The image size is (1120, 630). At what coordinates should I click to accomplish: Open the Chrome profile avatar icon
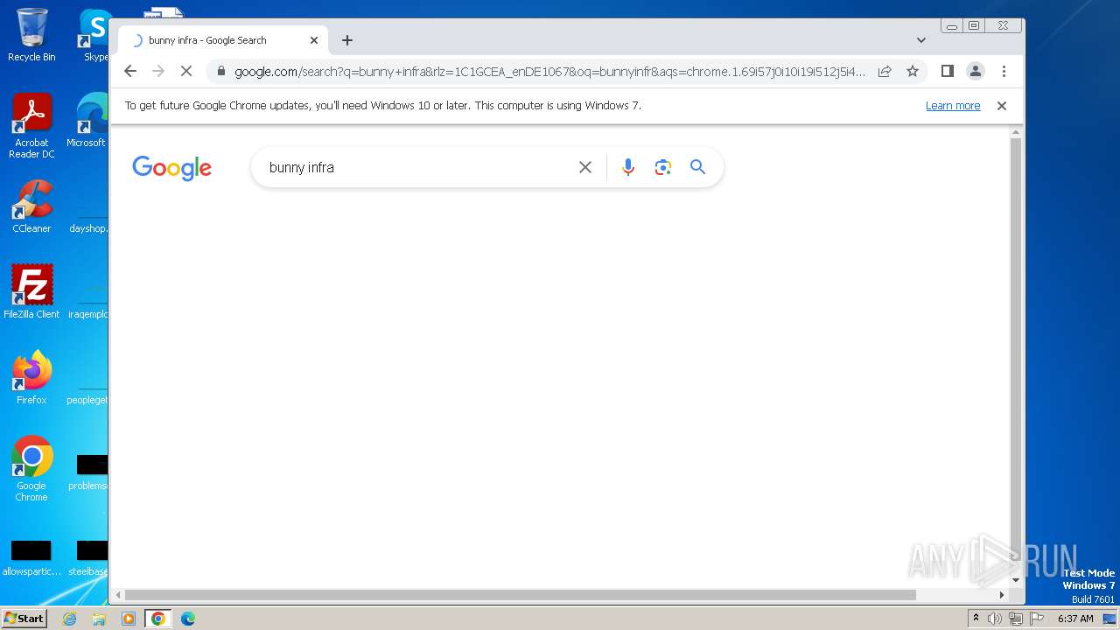[976, 72]
